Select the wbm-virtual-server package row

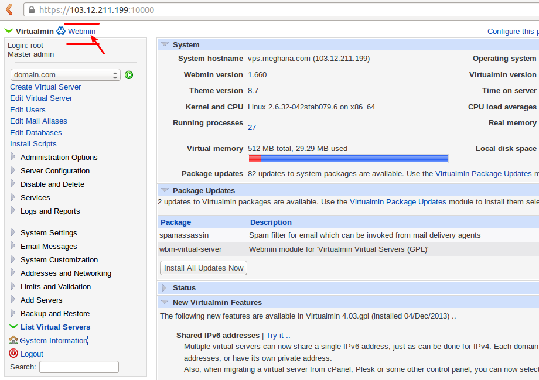click(x=348, y=249)
